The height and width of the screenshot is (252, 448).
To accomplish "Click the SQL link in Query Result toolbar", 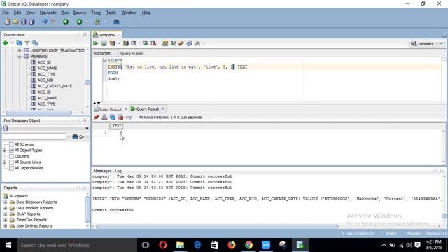I will [129, 117].
